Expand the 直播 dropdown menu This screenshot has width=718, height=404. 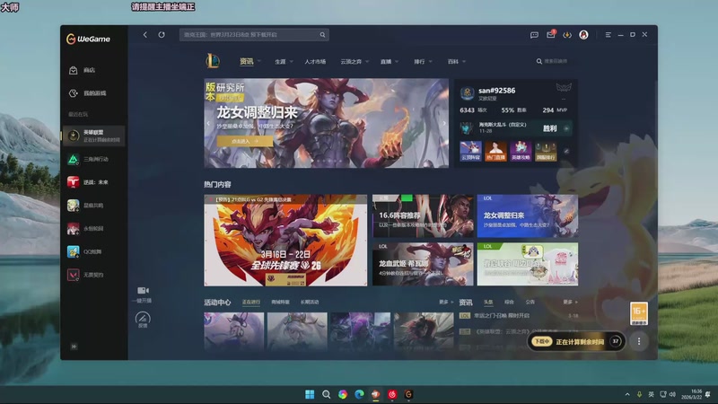pos(397,61)
